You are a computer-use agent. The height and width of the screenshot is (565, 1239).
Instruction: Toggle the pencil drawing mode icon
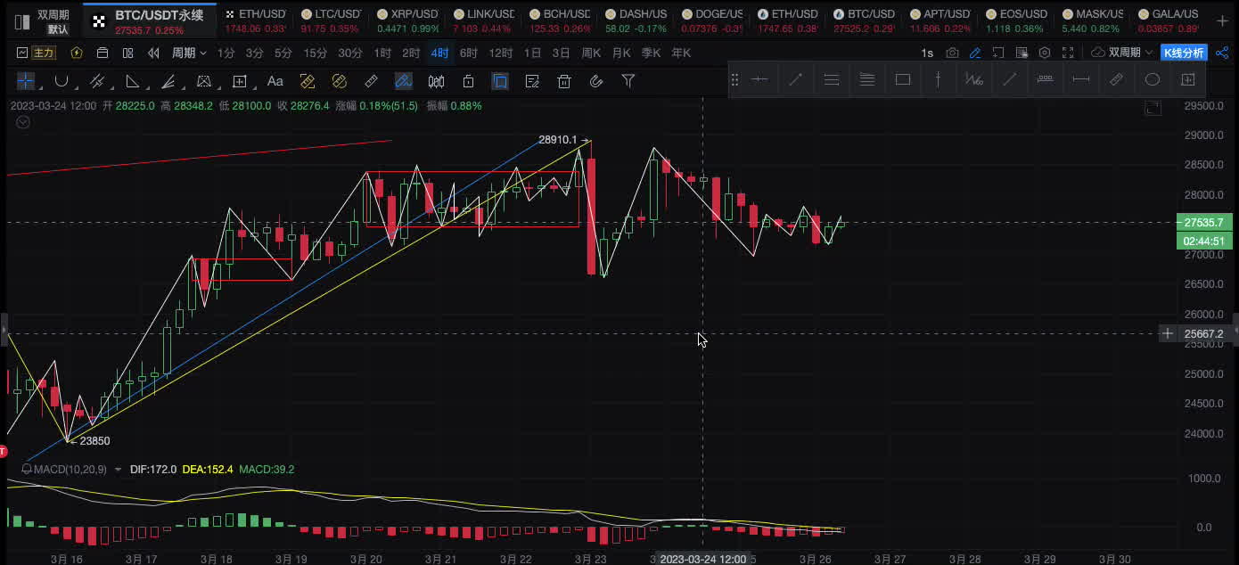point(976,53)
